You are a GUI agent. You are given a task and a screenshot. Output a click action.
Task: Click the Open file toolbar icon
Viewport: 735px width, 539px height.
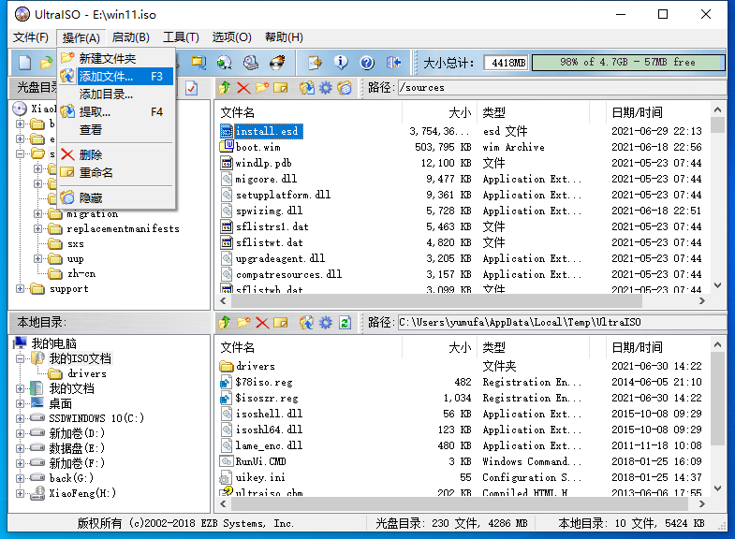tap(47, 63)
